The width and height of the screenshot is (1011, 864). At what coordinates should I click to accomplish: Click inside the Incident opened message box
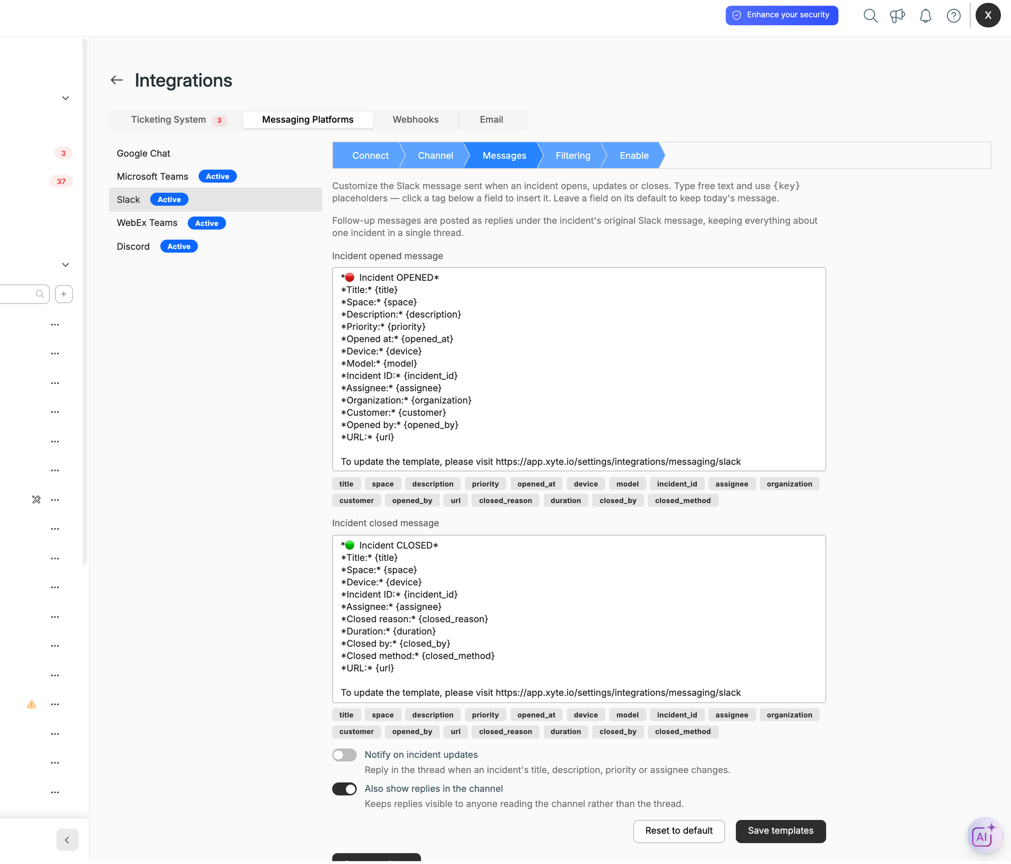pyautogui.click(x=579, y=369)
